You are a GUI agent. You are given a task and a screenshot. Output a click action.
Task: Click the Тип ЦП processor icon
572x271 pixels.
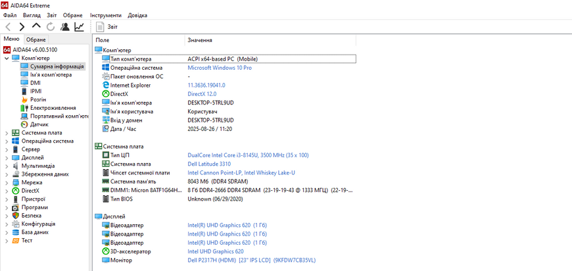tap(106, 155)
